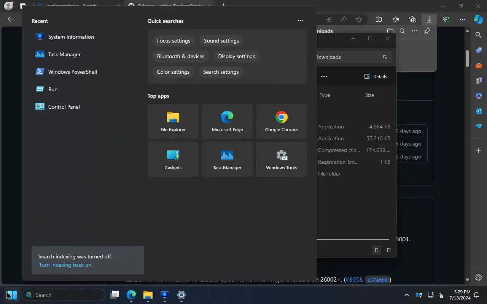Open Edge Favorites star-list icon
Screen dimensions: 487x304
(396, 19)
